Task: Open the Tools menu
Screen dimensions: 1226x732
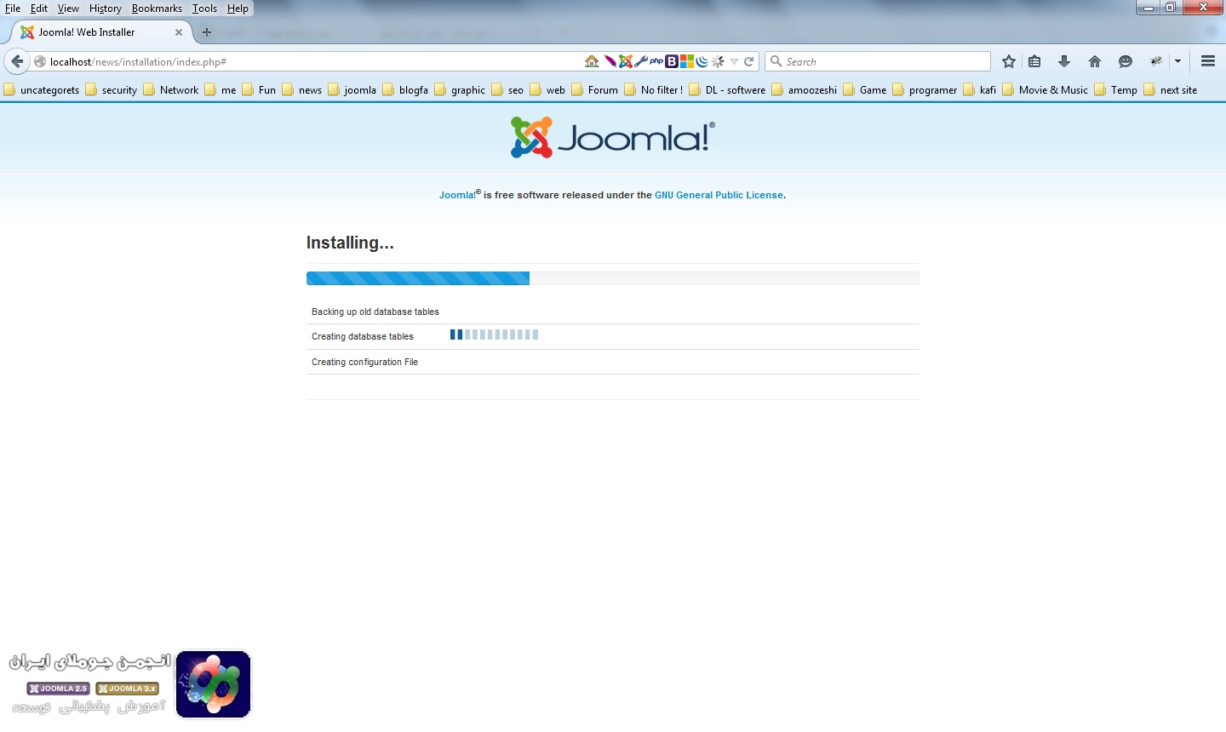Action: [x=204, y=9]
